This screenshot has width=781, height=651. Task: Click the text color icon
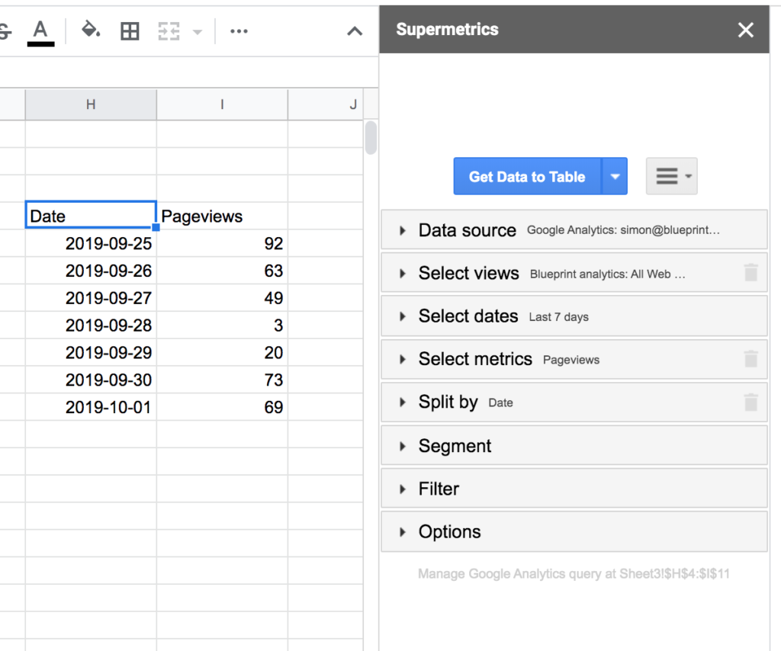[40, 31]
